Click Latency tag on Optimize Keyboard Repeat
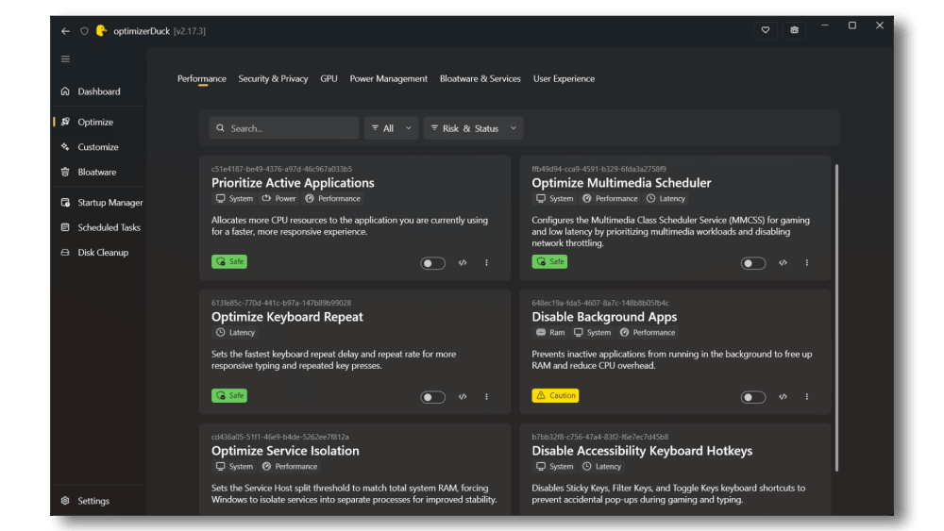The width and height of the screenshot is (944, 531). pos(235,333)
